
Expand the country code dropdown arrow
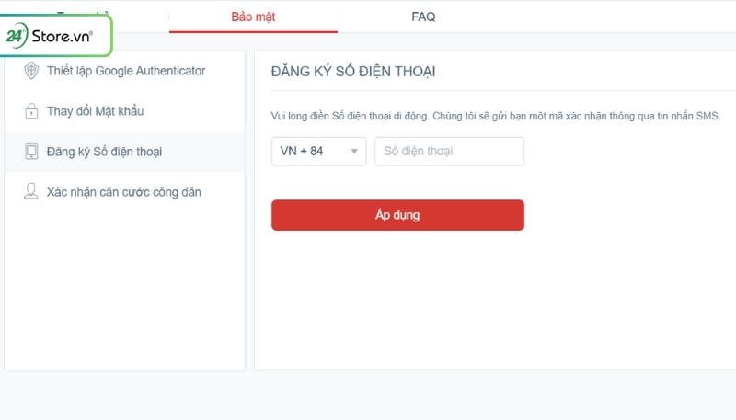coord(354,152)
